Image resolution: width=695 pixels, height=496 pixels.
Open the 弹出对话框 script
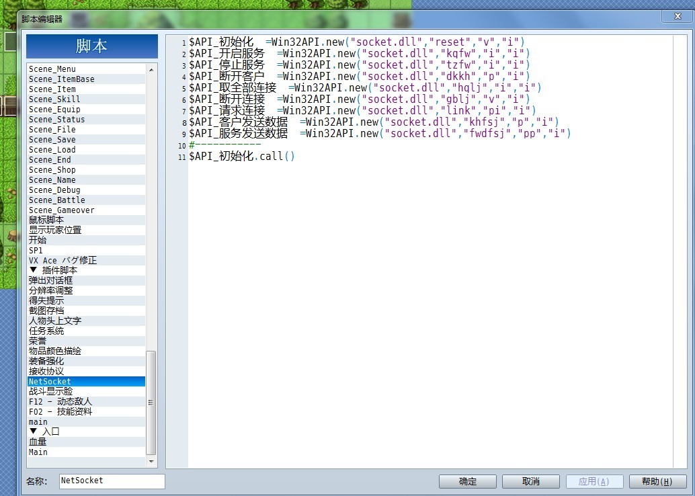point(87,280)
